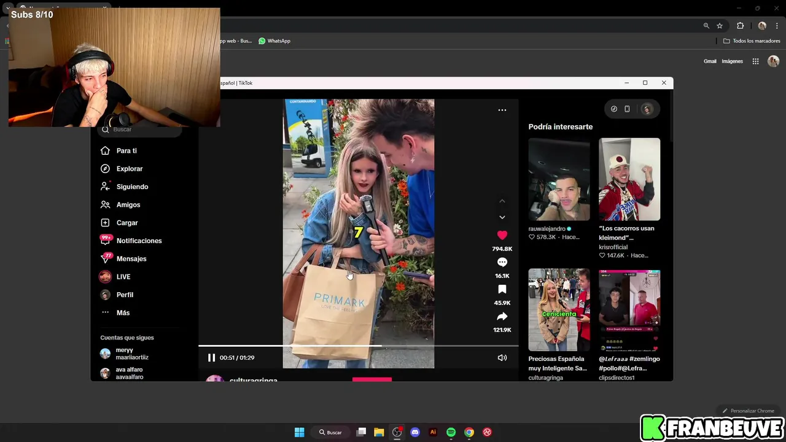This screenshot has width=786, height=442.
Task: Open File Explorer from the taskbar
Action: point(379,432)
